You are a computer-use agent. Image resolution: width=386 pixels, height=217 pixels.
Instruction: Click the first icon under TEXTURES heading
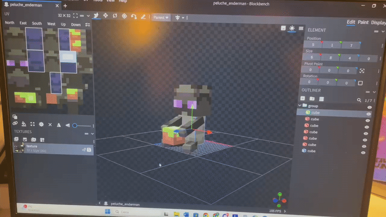(16, 139)
